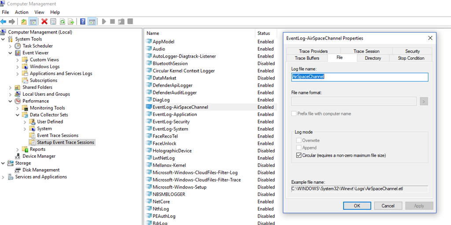Click the Device Manager icon in tree
The height and width of the screenshot is (225, 451).
18,156
